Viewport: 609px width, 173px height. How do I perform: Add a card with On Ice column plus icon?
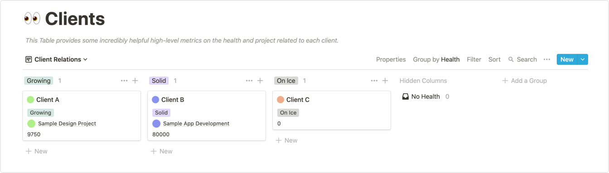tap(385, 81)
